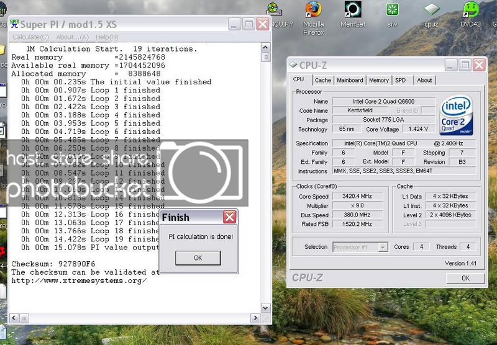Click the 'Allocated memory = 8388648' line
This screenshot has height=345, width=497.
point(86,74)
